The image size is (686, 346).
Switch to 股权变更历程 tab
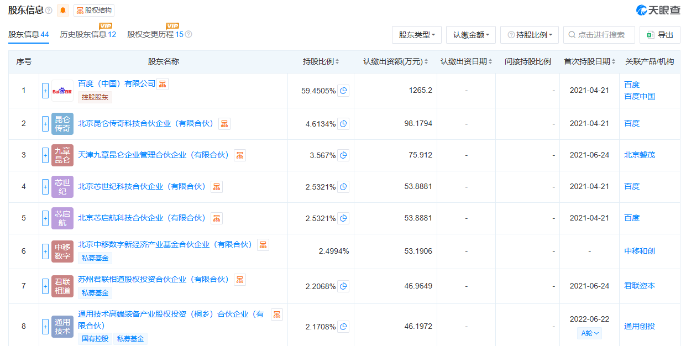tap(155, 34)
